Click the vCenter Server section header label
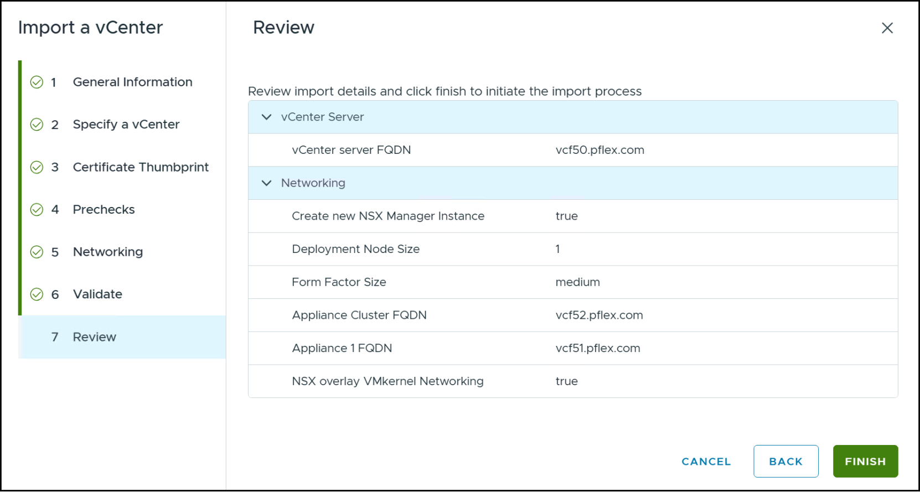Screen dimensions: 920x492 pos(322,117)
